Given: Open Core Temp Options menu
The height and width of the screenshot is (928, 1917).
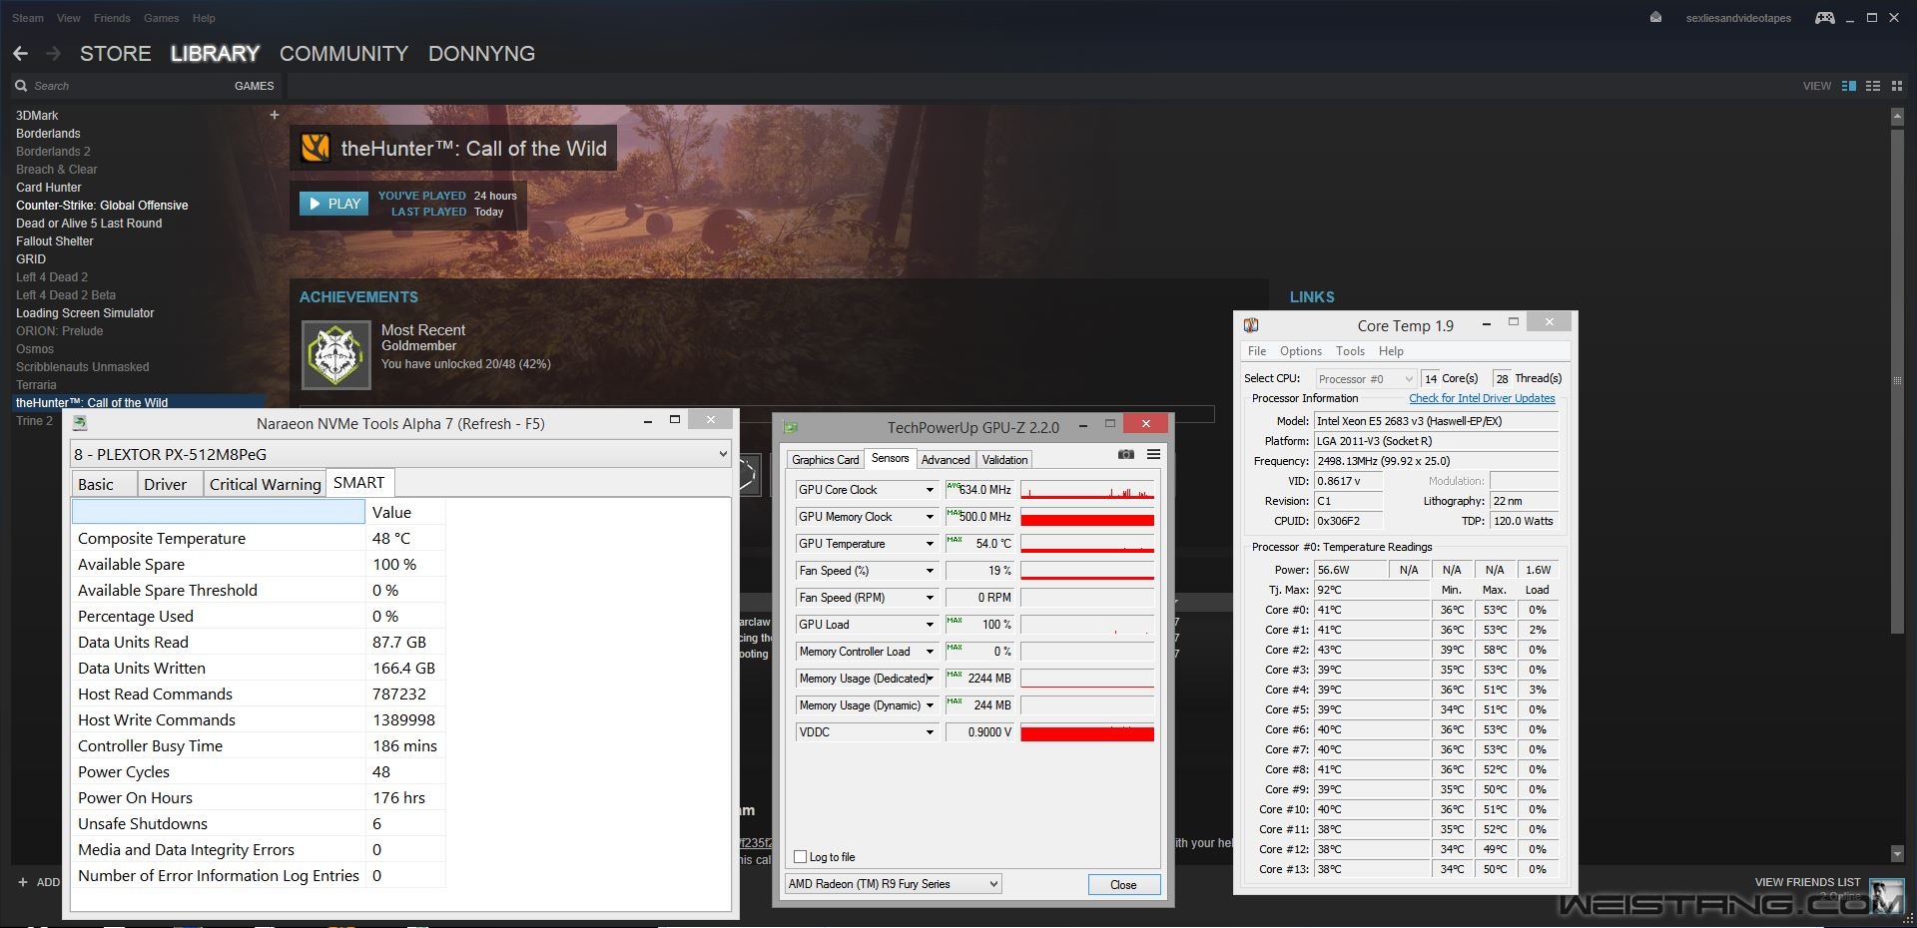Looking at the screenshot, I should point(1300,351).
